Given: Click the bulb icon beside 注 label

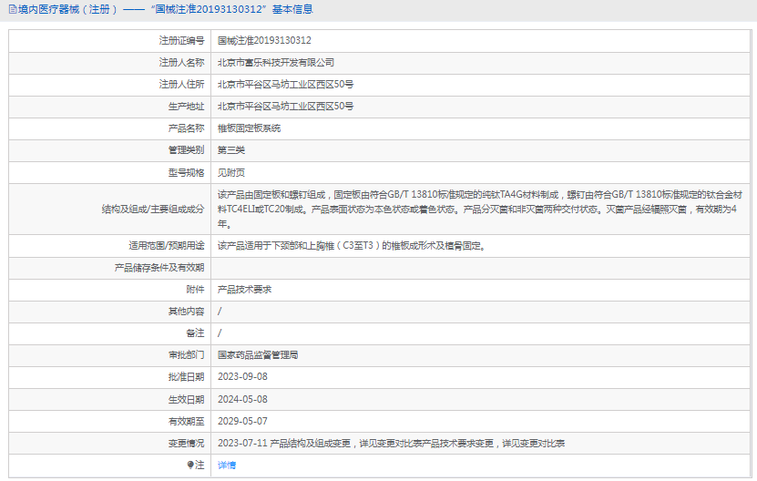Looking at the screenshot, I should click(190, 466).
